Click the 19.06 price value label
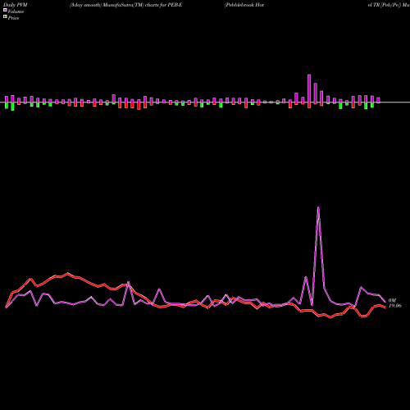This screenshot has width=410, height=410. (x=395, y=306)
